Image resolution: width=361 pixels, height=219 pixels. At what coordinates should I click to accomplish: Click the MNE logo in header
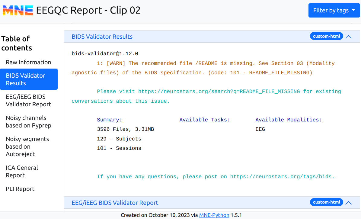(18, 11)
